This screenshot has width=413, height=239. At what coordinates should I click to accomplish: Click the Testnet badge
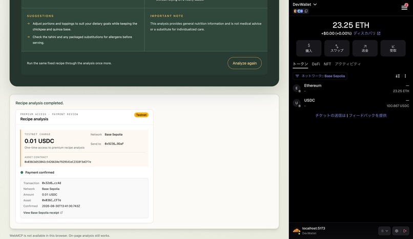141,115
